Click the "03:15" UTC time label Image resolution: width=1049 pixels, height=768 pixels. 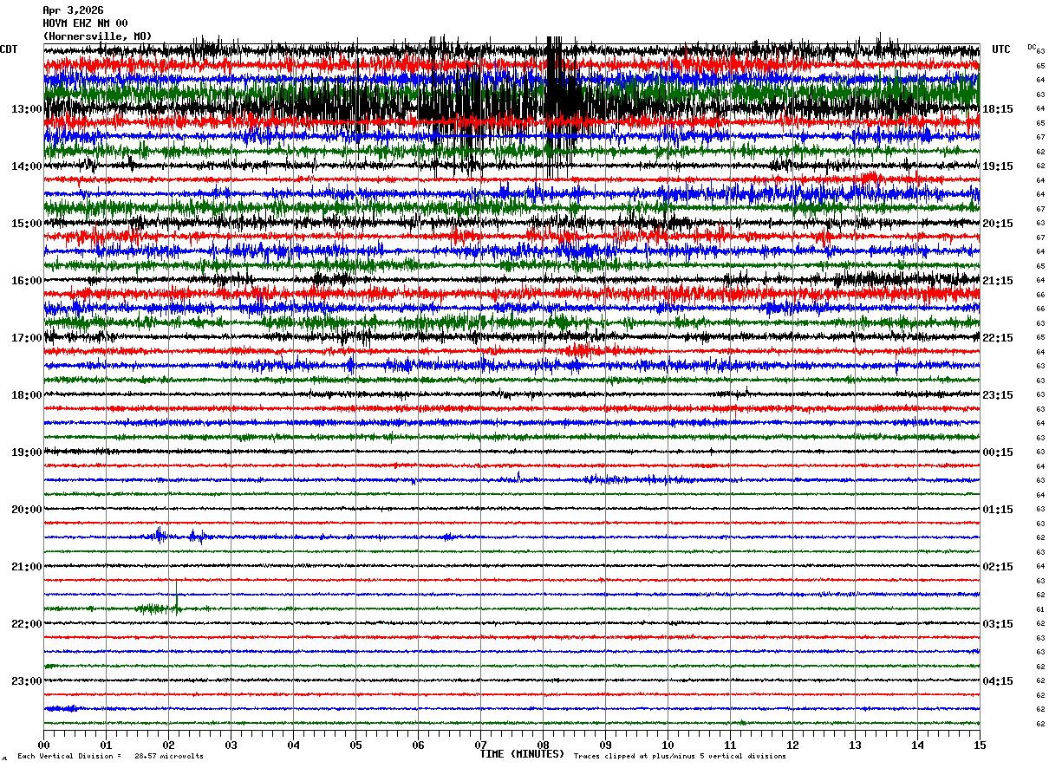[x=997, y=624]
